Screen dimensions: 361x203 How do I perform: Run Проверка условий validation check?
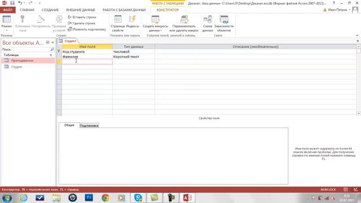(59, 23)
